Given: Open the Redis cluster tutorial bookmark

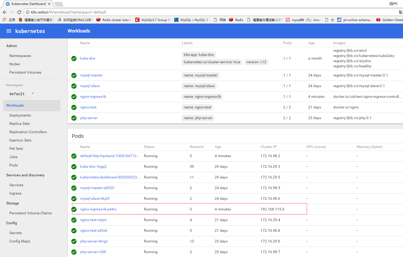Looking at the screenshot, I should [x=114, y=20].
